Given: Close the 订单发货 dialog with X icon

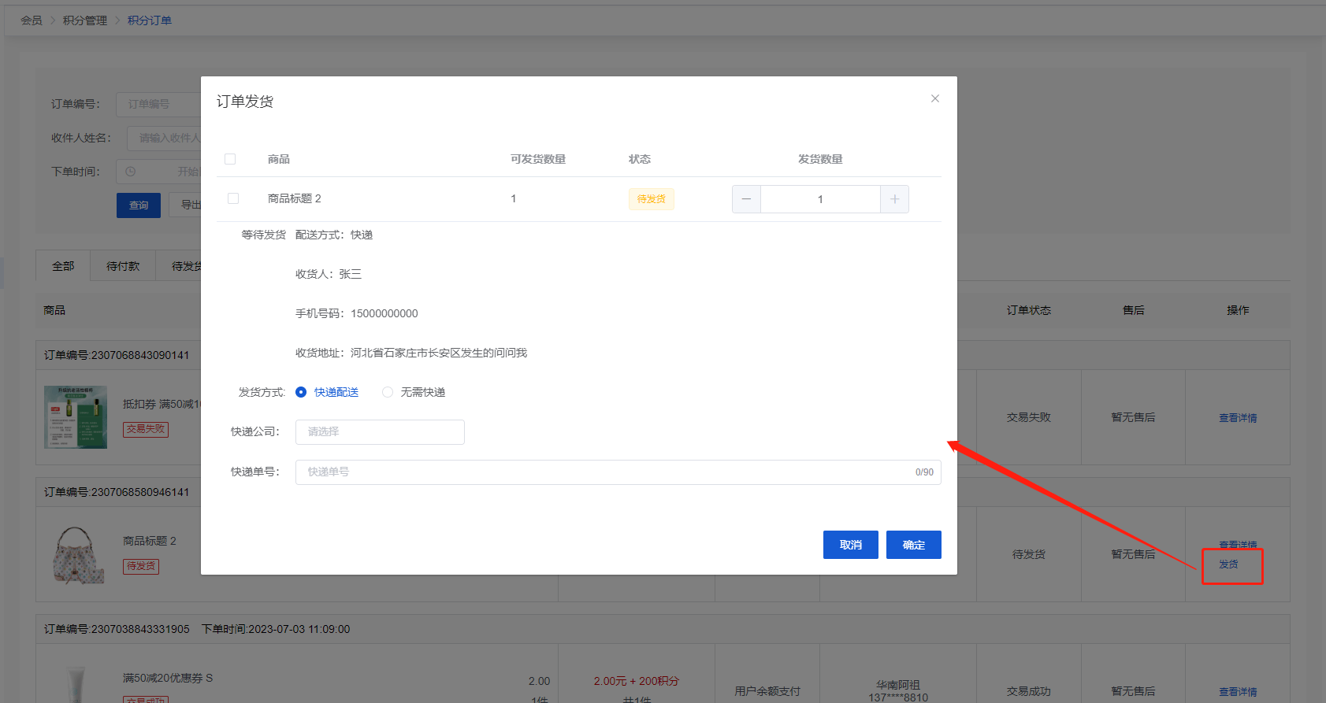Looking at the screenshot, I should tap(935, 98).
